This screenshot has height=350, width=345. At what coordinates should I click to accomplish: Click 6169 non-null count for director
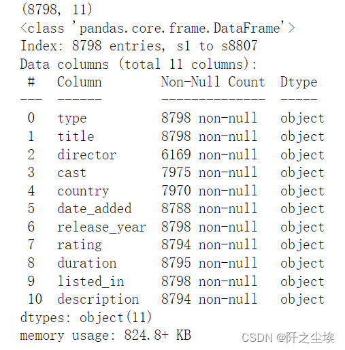(209, 155)
